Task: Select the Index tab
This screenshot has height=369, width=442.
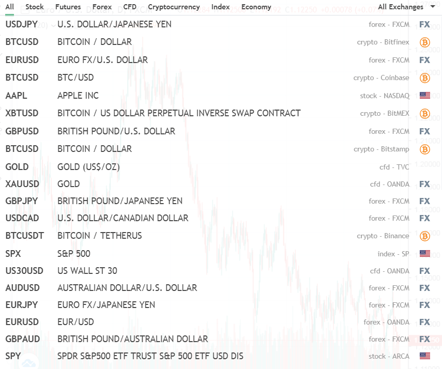Action: (x=220, y=7)
